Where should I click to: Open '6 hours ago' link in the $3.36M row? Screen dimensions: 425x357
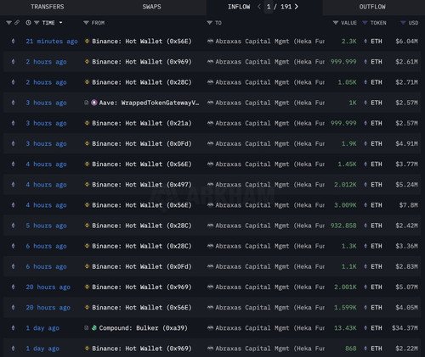pyautogui.click(x=46, y=246)
